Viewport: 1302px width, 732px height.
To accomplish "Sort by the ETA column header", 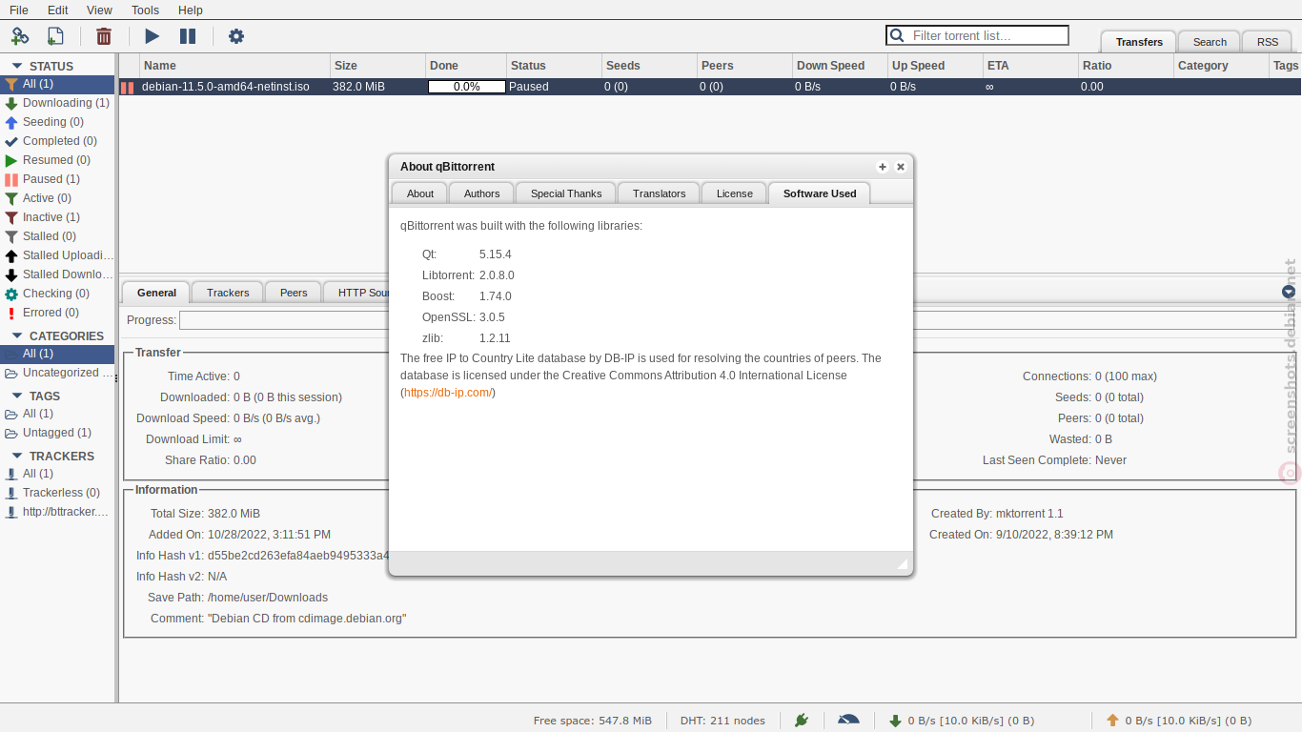I will 1030,66.
